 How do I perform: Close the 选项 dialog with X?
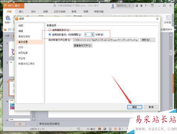pos(157,19)
